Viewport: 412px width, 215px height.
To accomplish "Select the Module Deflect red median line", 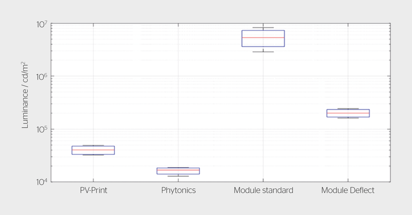I will [348, 113].
